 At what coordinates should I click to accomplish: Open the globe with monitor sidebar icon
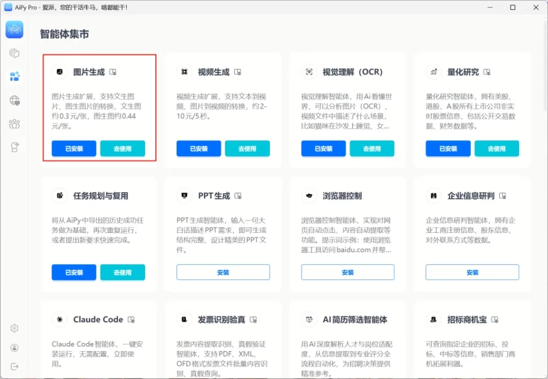pyautogui.click(x=14, y=100)
